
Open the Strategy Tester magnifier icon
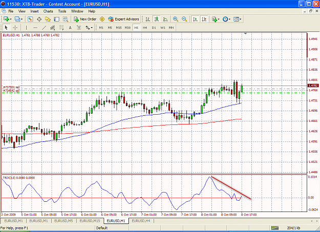point(66,19)
